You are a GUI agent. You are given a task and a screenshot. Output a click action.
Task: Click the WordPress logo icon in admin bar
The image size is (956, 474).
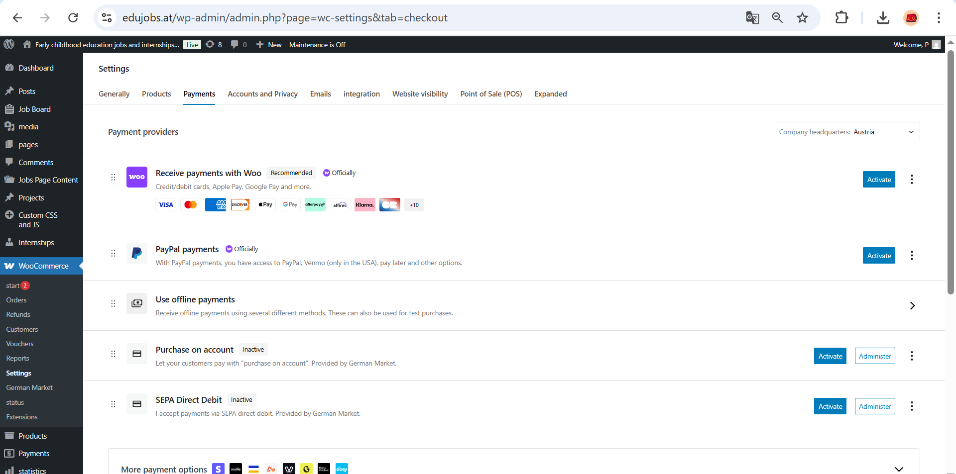pos(9,44)
